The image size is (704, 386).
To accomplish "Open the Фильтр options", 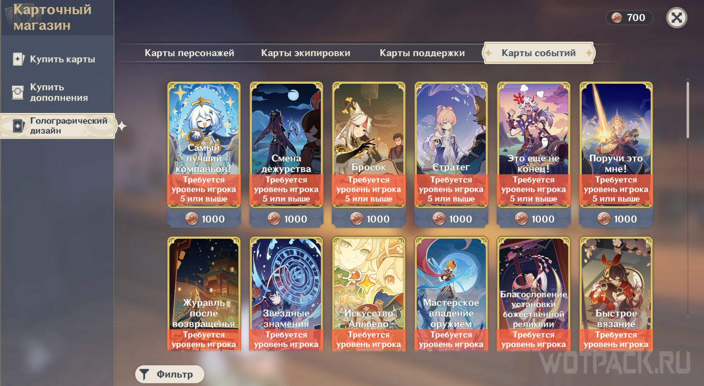I will click(x=169, y=375).
